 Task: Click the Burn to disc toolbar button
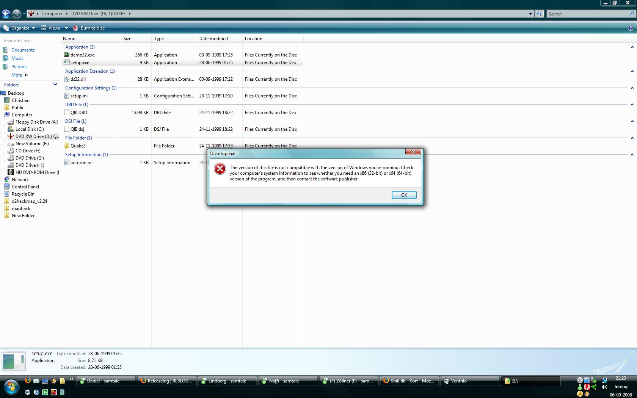89,28
